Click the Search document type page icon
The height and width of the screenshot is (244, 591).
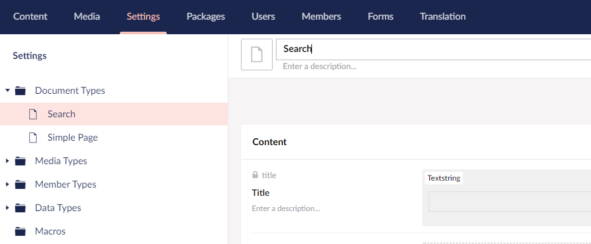(x=33, y=114)
